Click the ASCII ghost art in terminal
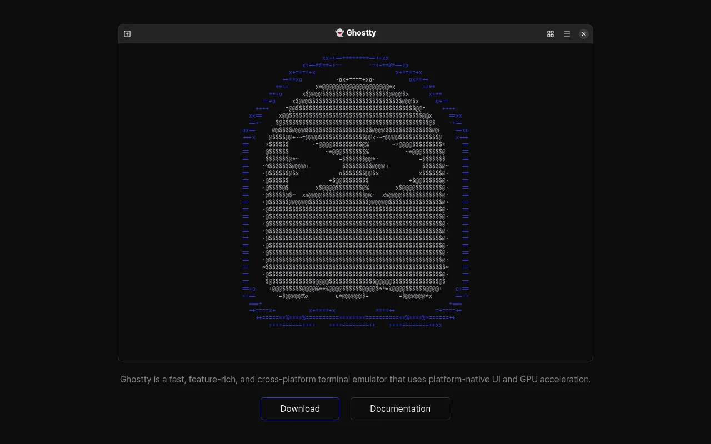Image resolution: width=711 pixels, height=444 pixels. coord(355,191)
